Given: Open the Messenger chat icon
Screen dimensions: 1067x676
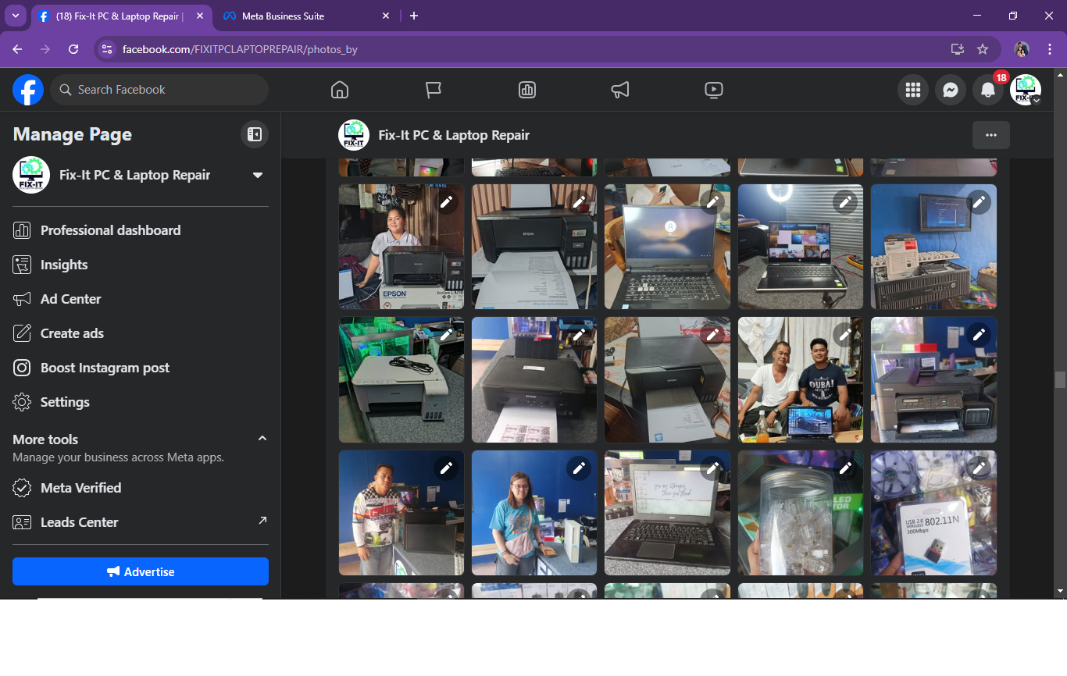Looking at the screenshot, I should 951,90.
